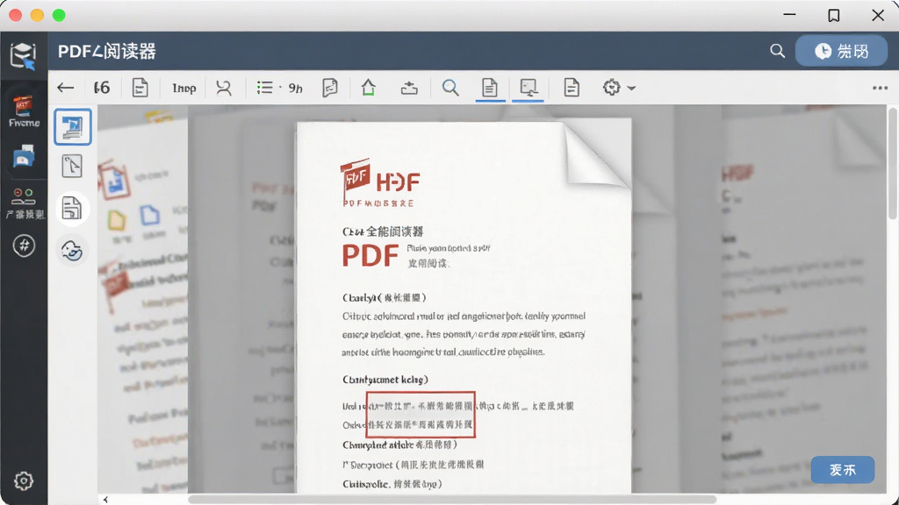Open the Fineme item in left sidebar
Screen dimensions: 899x505
point(24,111)
